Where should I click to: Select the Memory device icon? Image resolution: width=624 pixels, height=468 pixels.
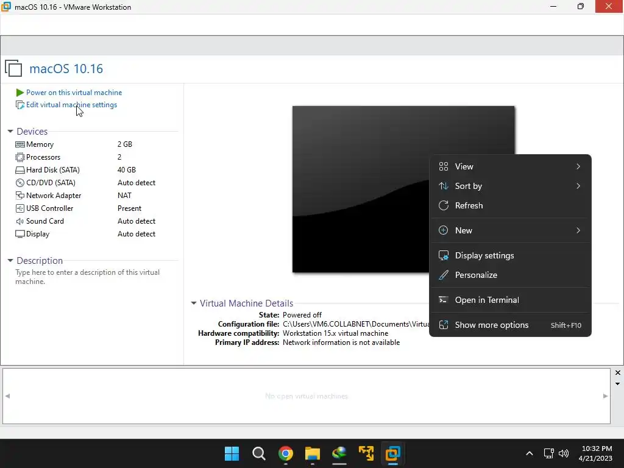[20, 144]
